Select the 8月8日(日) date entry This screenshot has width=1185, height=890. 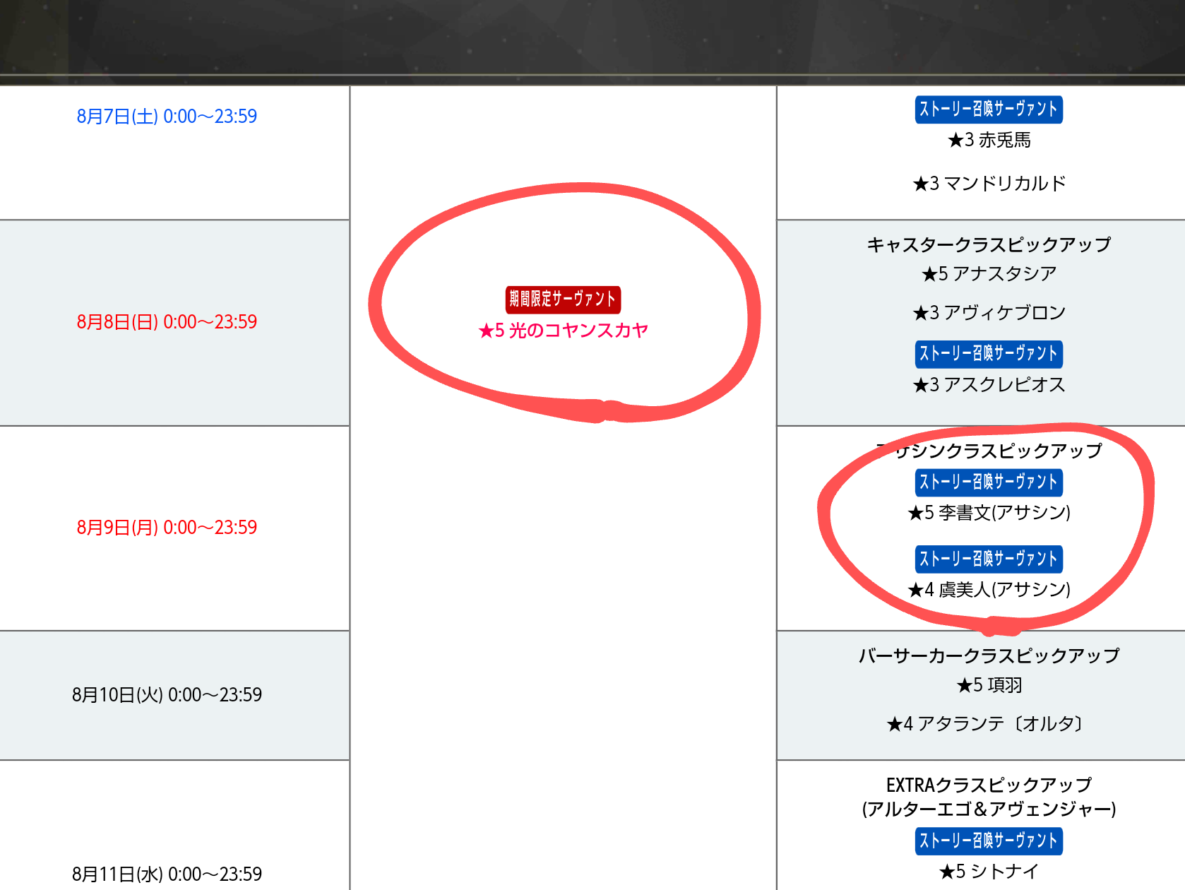point(167,322)
